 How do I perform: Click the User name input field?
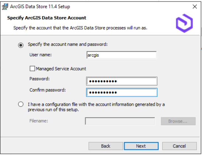122,55
